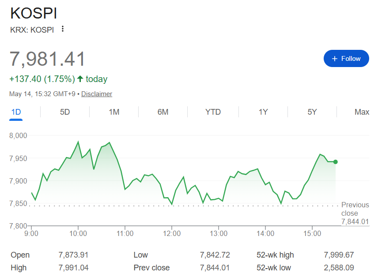Click the High value 7,991.04
This screenshot has height=277, width=378.
[x=74, y=268]
